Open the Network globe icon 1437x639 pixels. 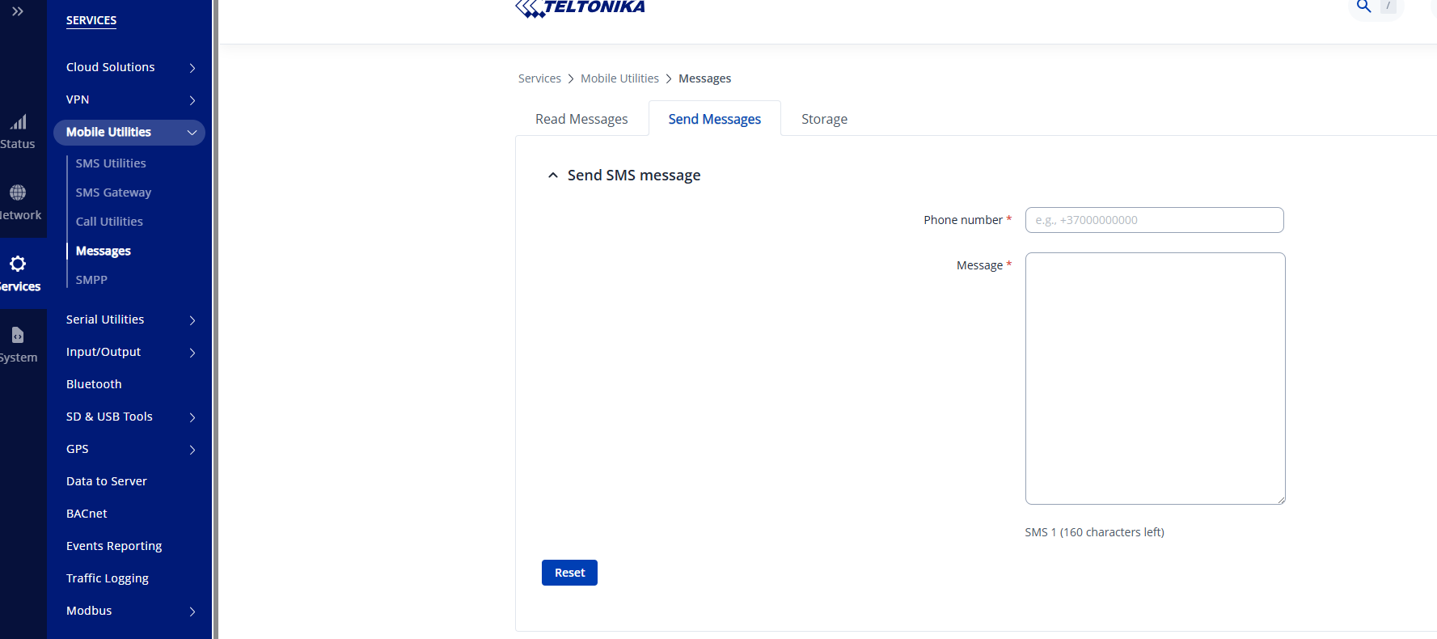tap(18, 193)
